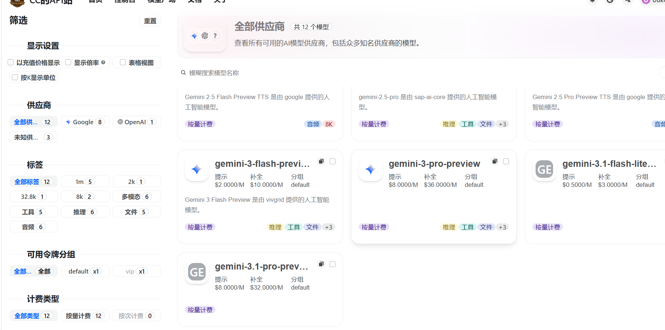This screenshot has width=665, height=330.
Task: Select 全部 token group filter
Action: [x=34, y=271]
